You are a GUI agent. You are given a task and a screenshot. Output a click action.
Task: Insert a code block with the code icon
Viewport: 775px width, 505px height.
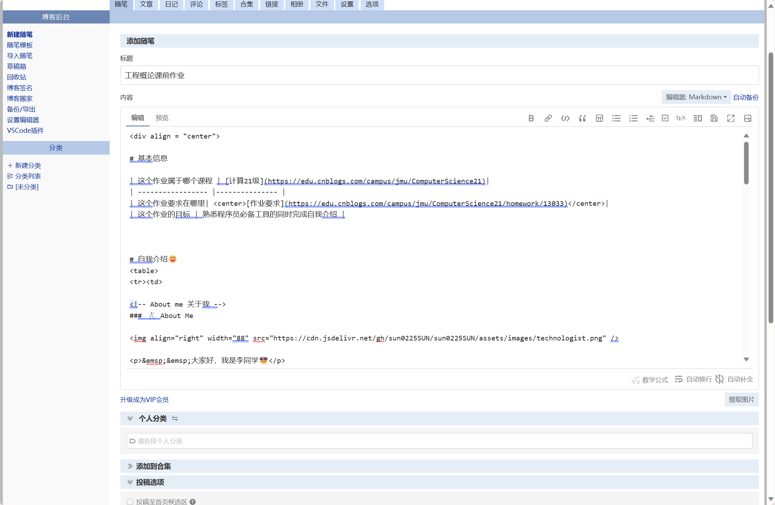pyautogui.click(x=565, y=118)
